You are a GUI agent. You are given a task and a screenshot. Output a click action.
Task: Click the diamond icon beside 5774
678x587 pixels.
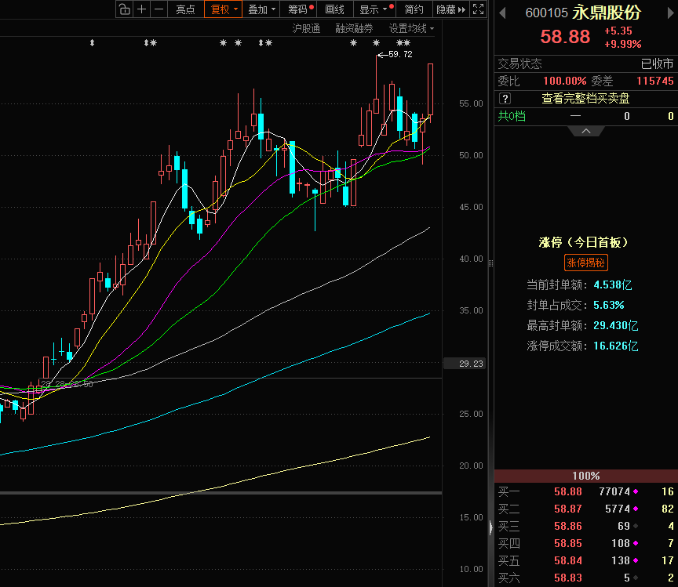coord(636,509)
